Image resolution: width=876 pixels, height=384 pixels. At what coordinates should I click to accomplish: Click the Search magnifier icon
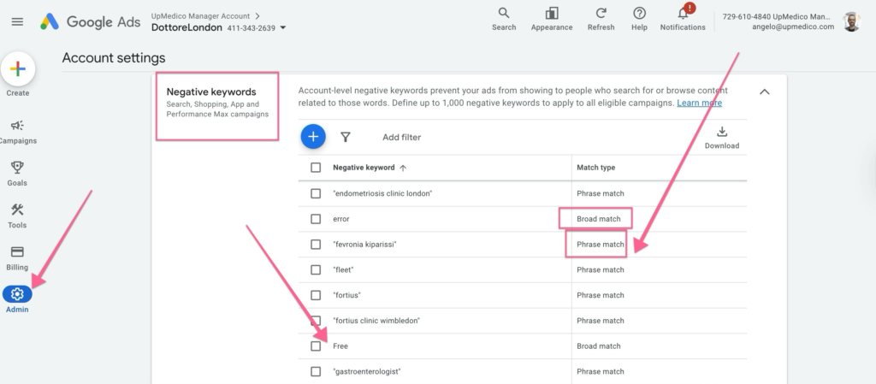[504, 13]
